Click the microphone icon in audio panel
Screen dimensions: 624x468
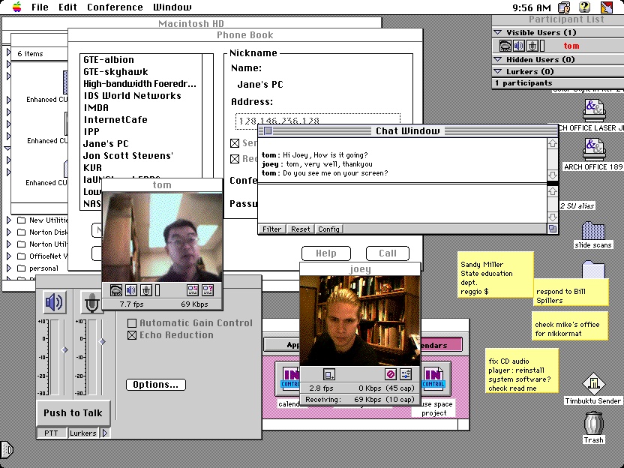91,303
